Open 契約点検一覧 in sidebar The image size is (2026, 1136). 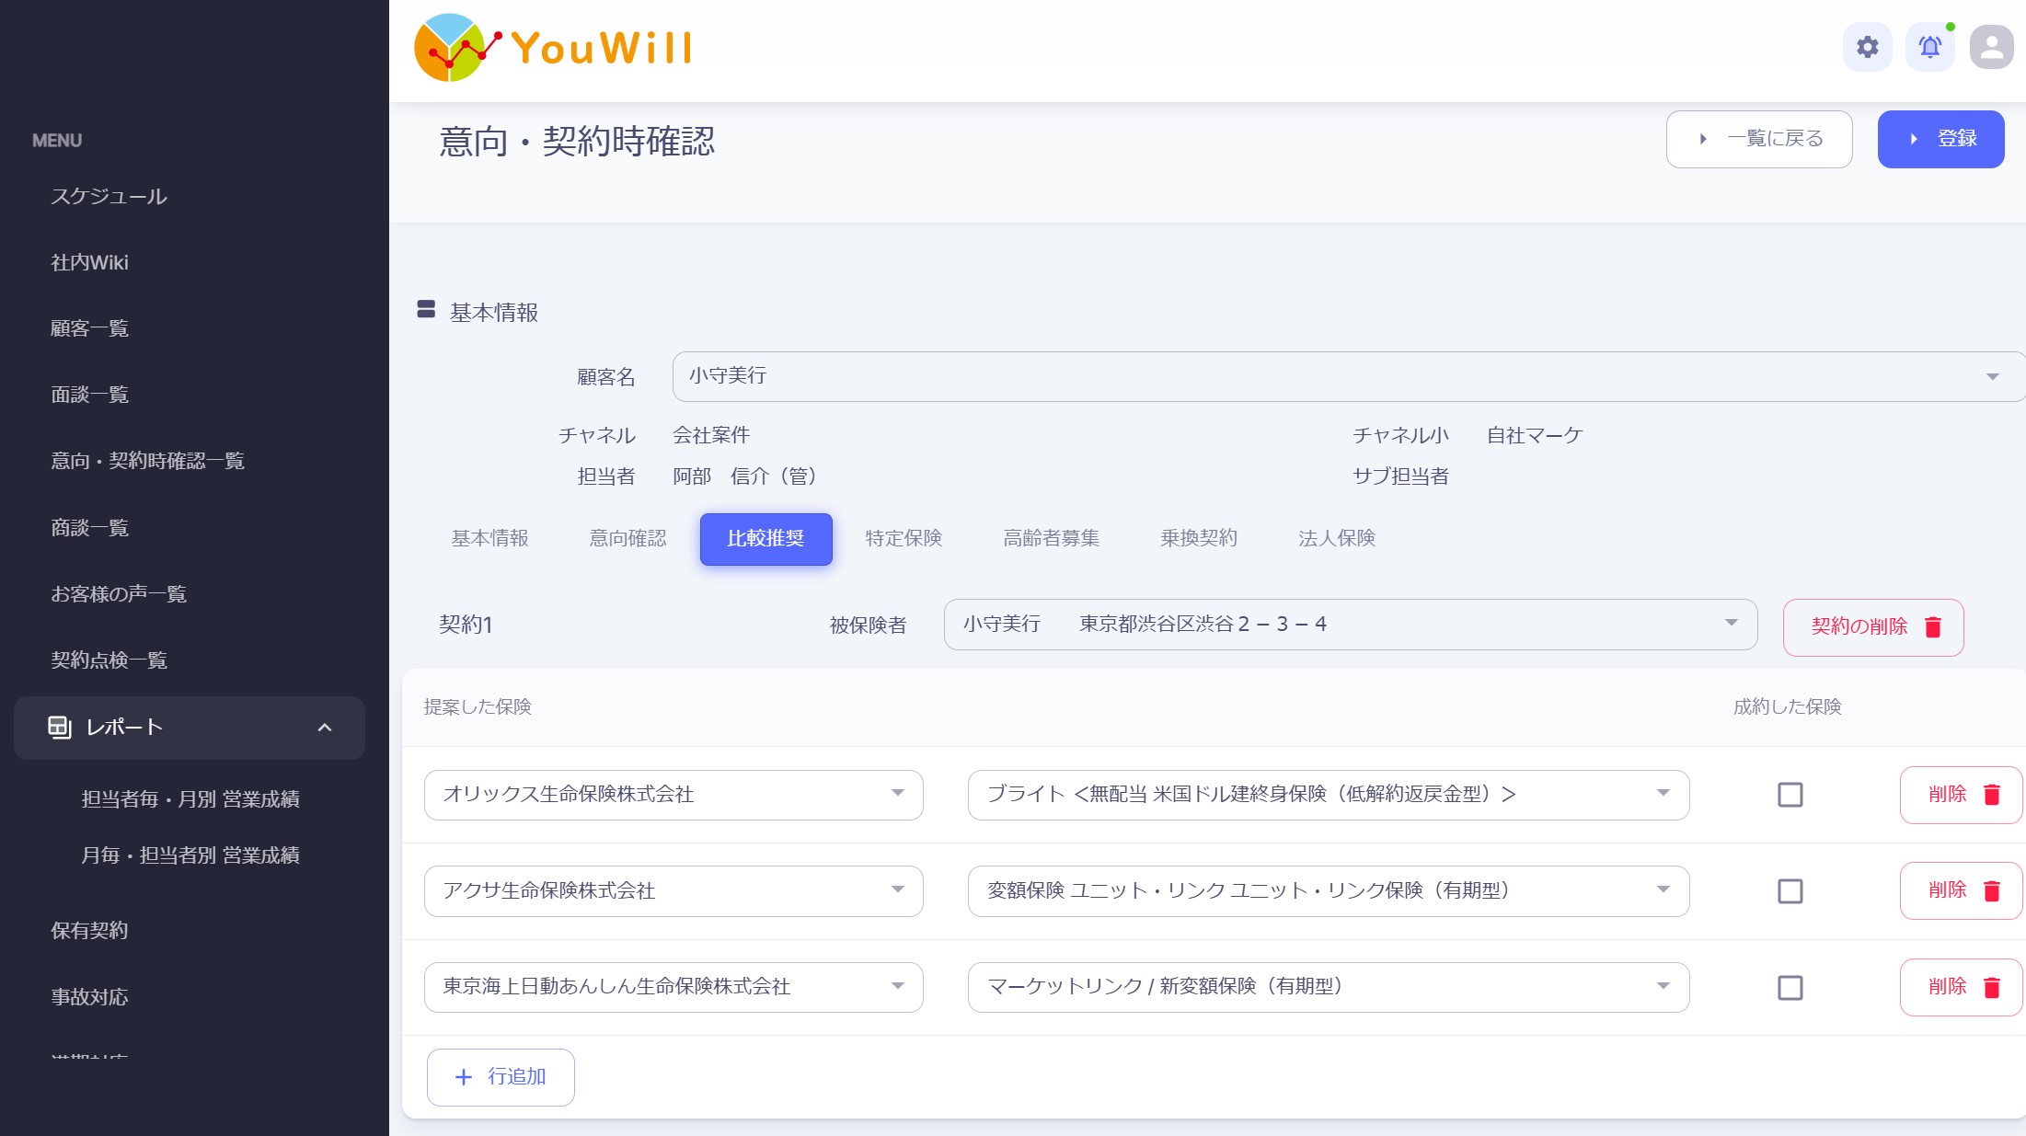tap(109, 661)
